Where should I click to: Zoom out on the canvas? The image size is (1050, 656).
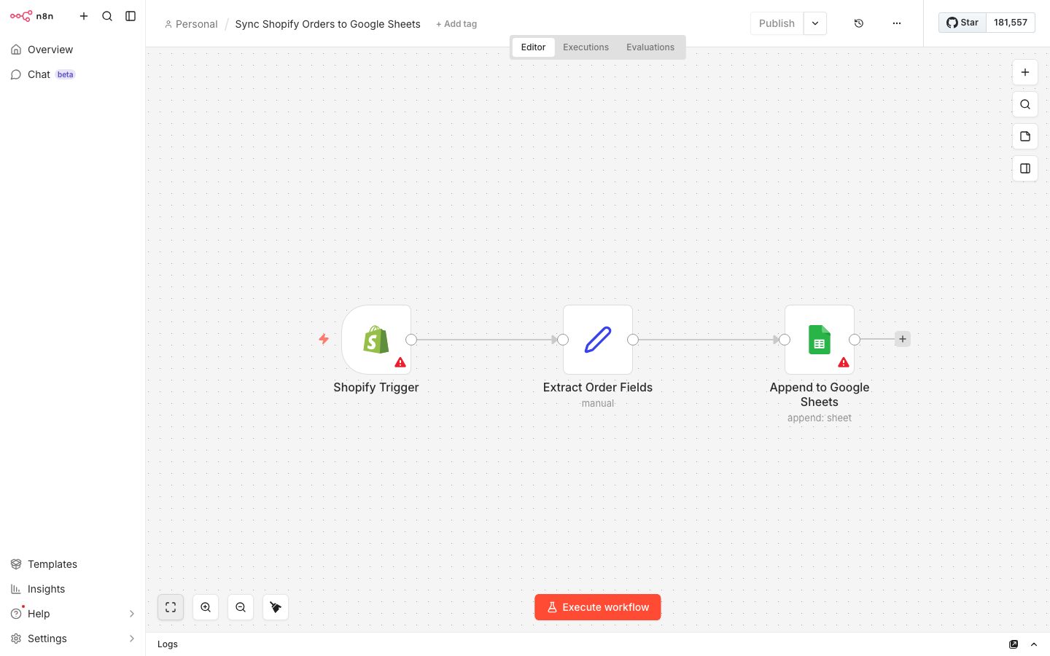tap(240, 606)
